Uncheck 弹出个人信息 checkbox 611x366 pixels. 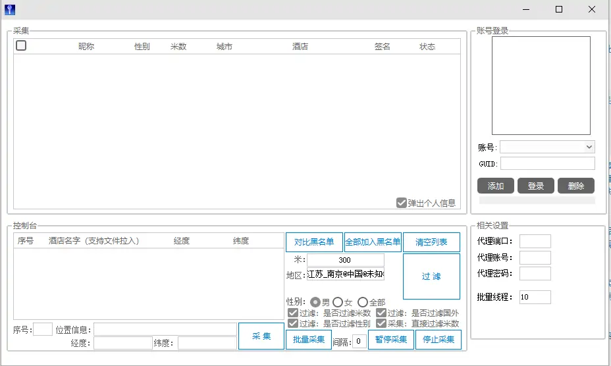402,203
